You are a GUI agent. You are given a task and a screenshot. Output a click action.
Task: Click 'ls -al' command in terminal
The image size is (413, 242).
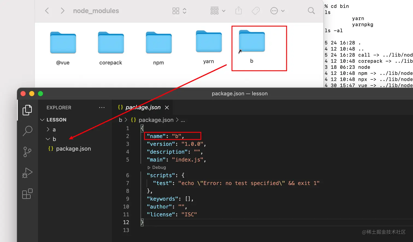tap(334, 31)
